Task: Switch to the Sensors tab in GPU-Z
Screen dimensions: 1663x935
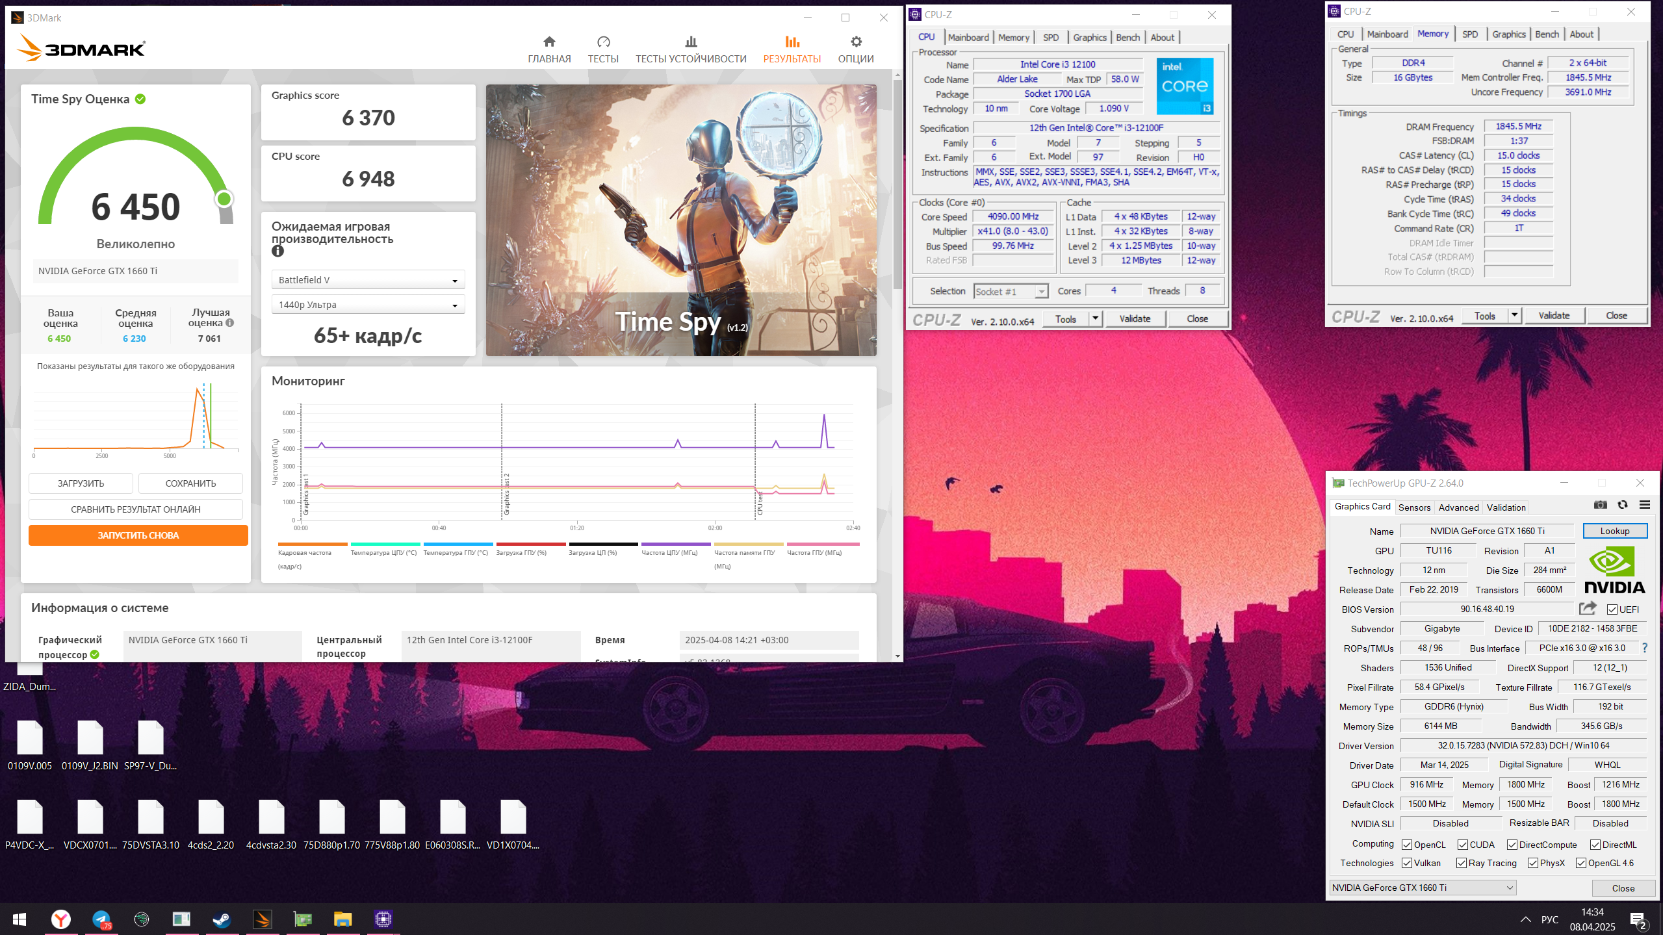Action: [x=1414, y=507]
